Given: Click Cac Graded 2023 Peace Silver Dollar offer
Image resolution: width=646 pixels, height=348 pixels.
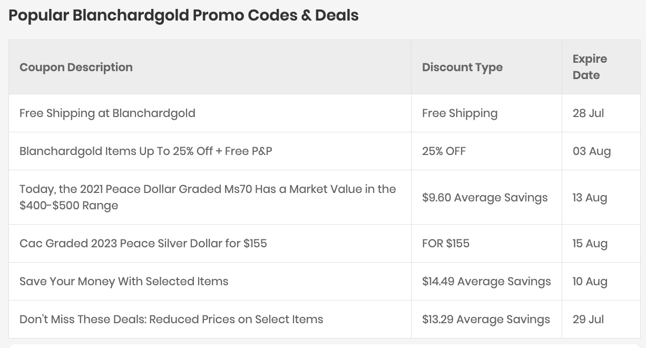Looking at the screenshot, I should (x=143, y=244).
